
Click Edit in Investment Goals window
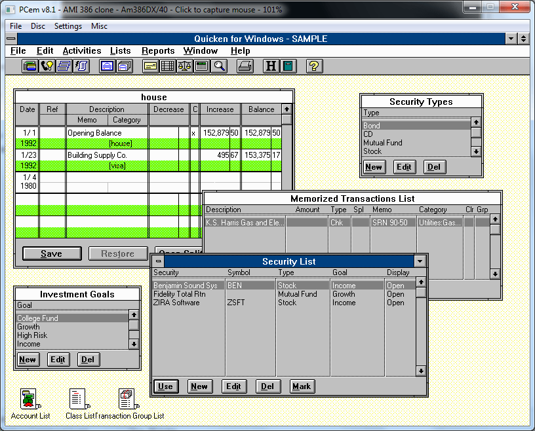[58, 360]
